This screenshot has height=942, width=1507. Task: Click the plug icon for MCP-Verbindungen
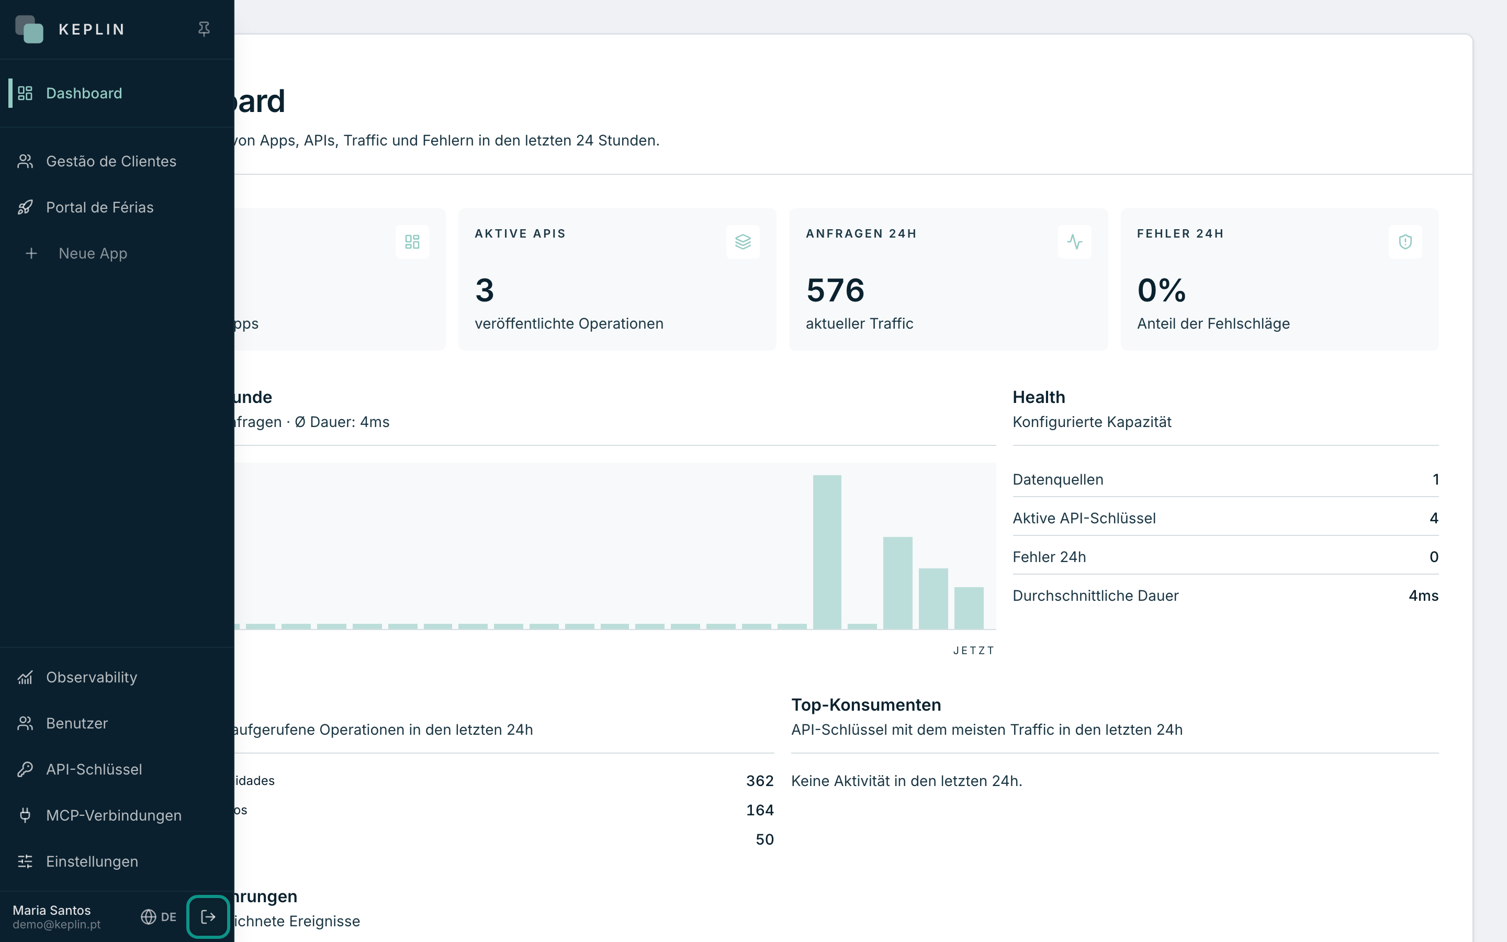(25, 815)
